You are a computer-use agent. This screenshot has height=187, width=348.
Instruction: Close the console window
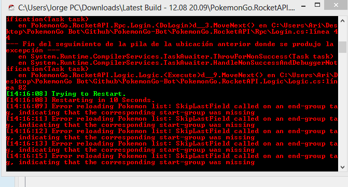(336, 5)
